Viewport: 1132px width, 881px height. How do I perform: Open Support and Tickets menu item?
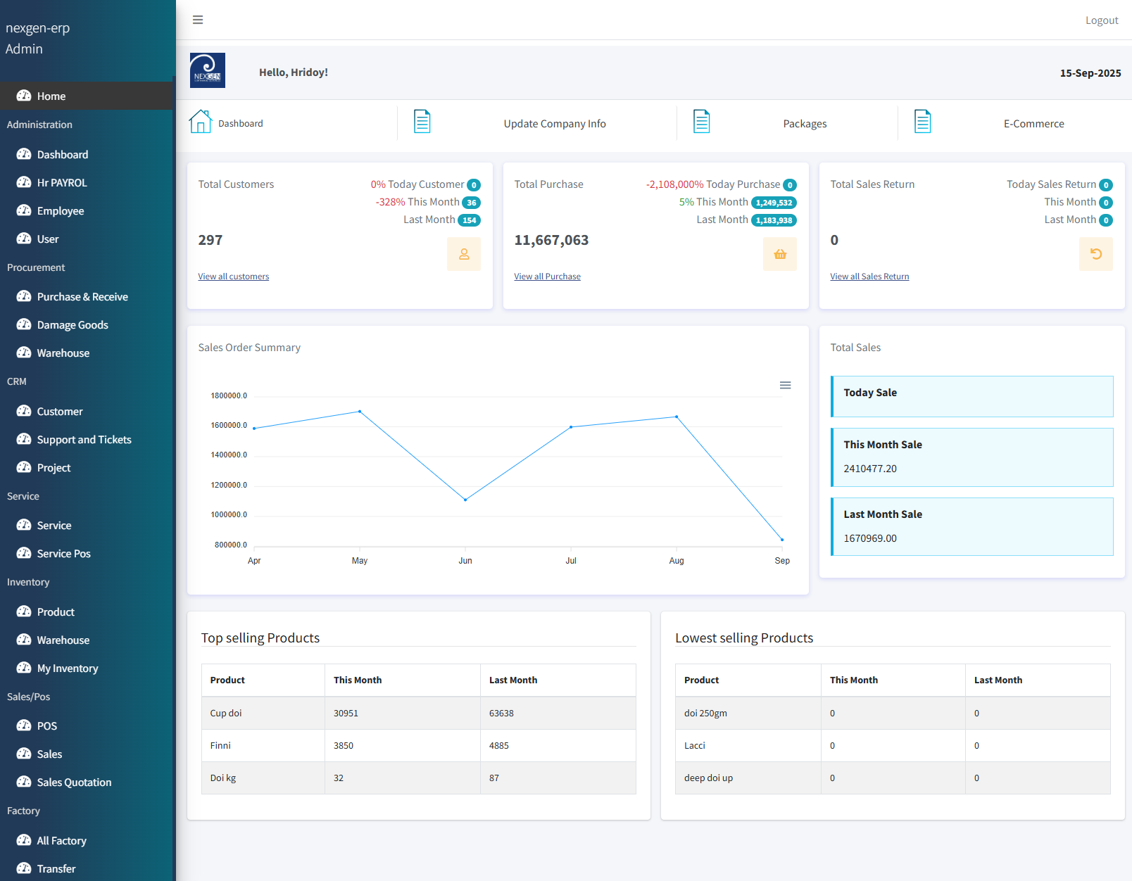coord(84,440)
